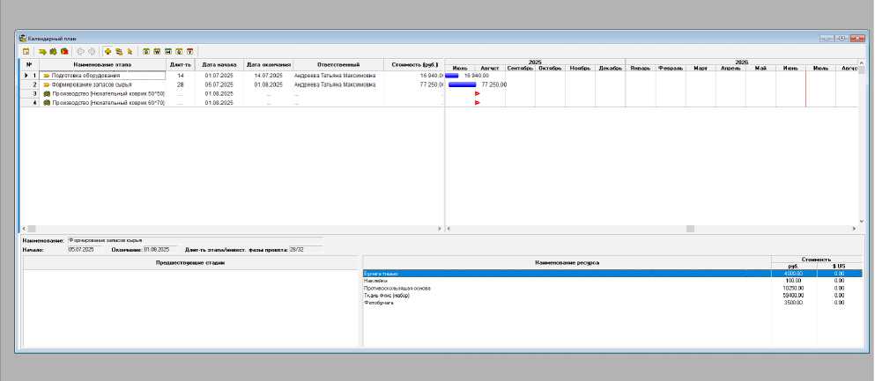
Task: Select the highlighted resource row costing 4000.00
Action: [x=612, y=274]
